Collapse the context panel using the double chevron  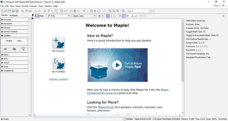[x=223, y=16]
